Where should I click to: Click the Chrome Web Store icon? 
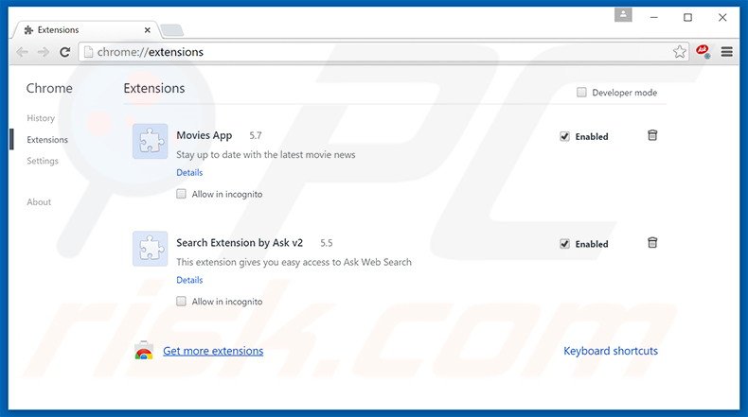coord(144,350)
